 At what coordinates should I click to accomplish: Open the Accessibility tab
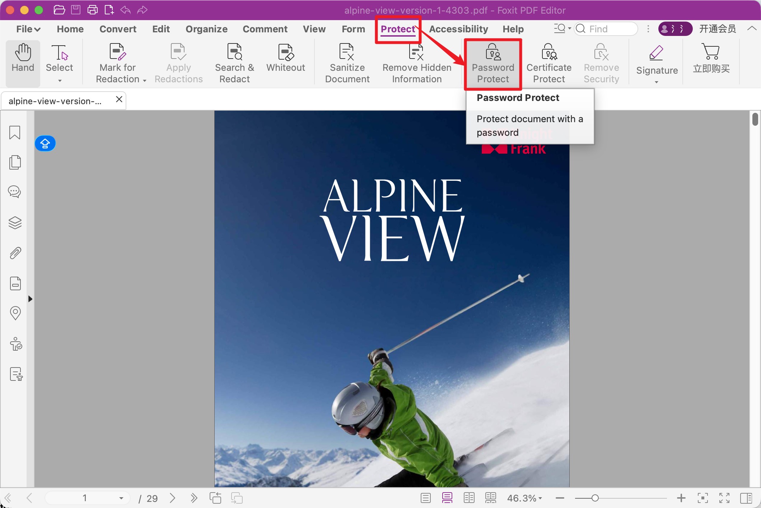point(458,29)
